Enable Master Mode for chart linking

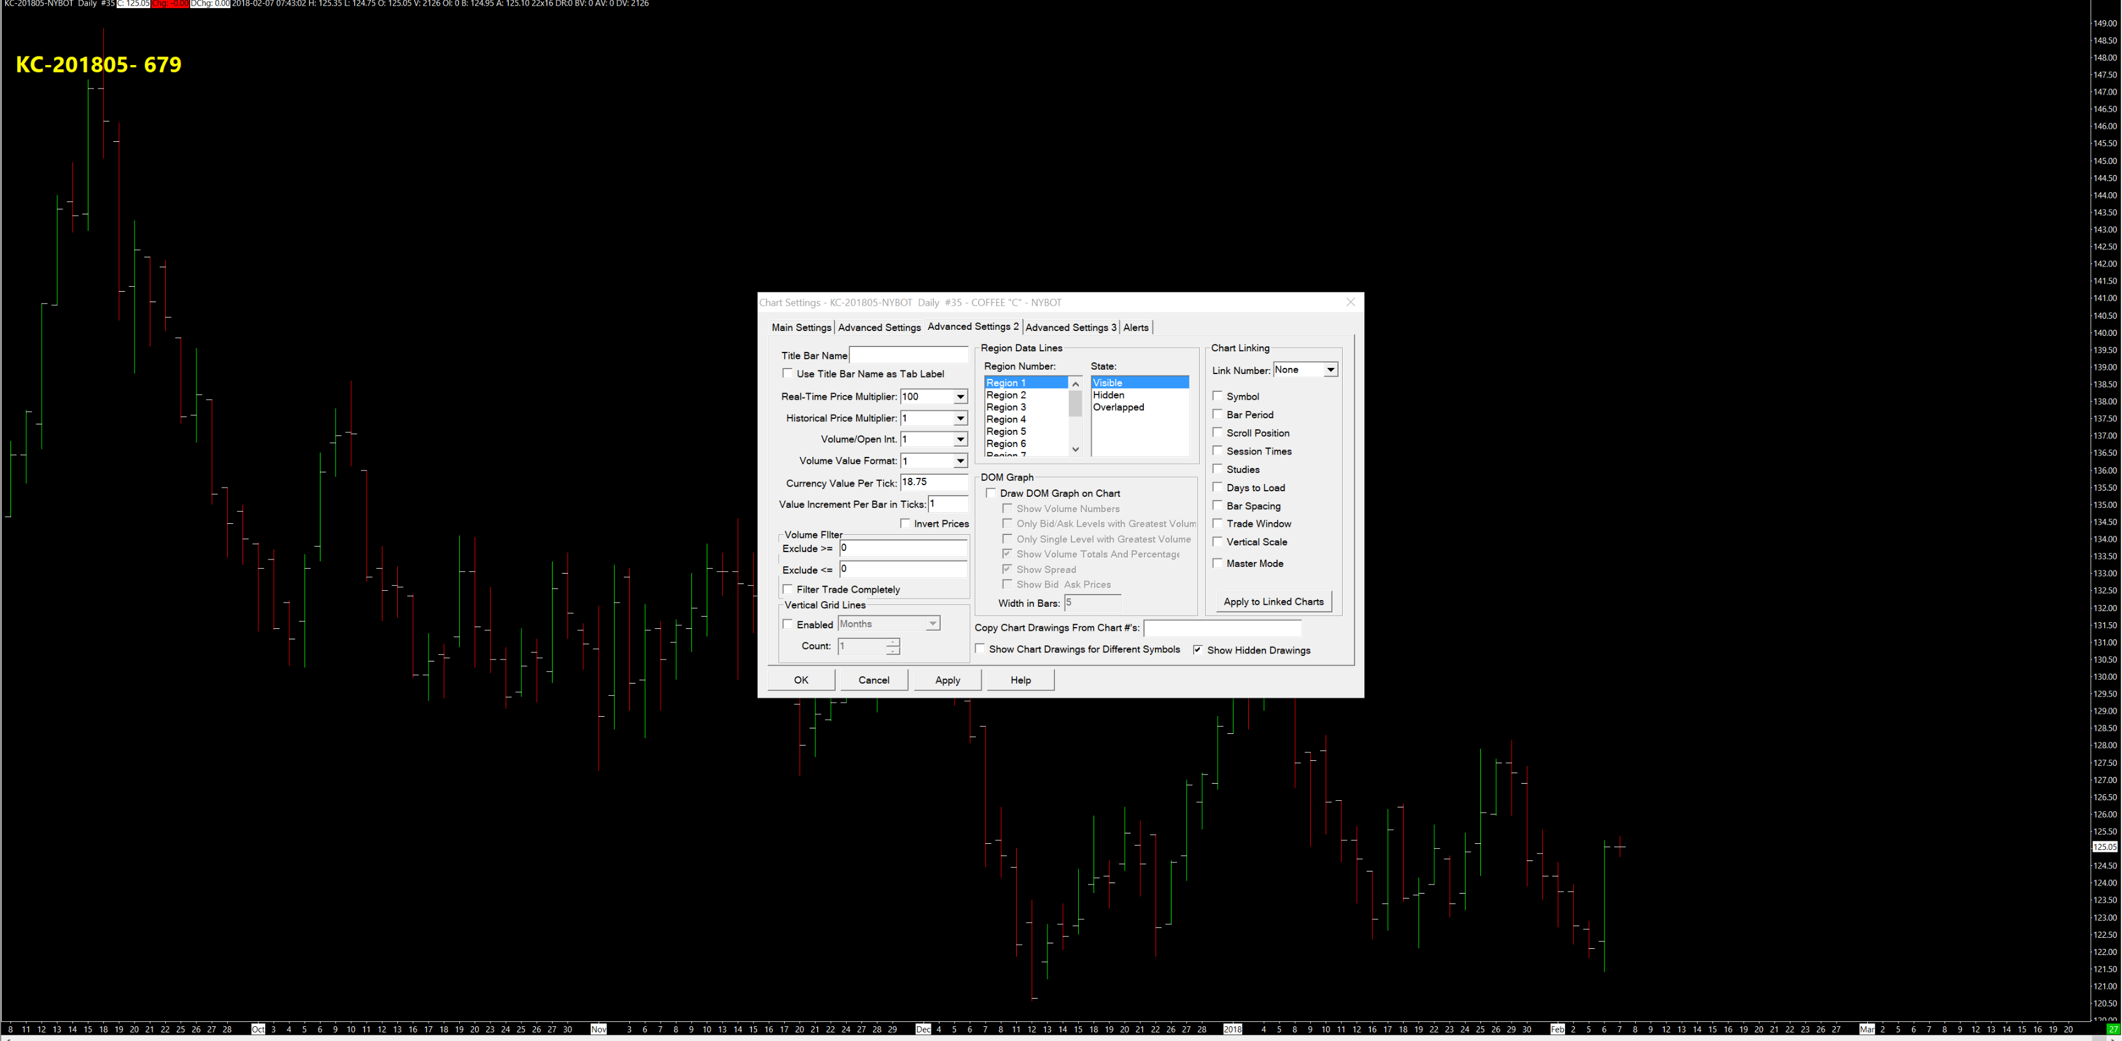1218,563
